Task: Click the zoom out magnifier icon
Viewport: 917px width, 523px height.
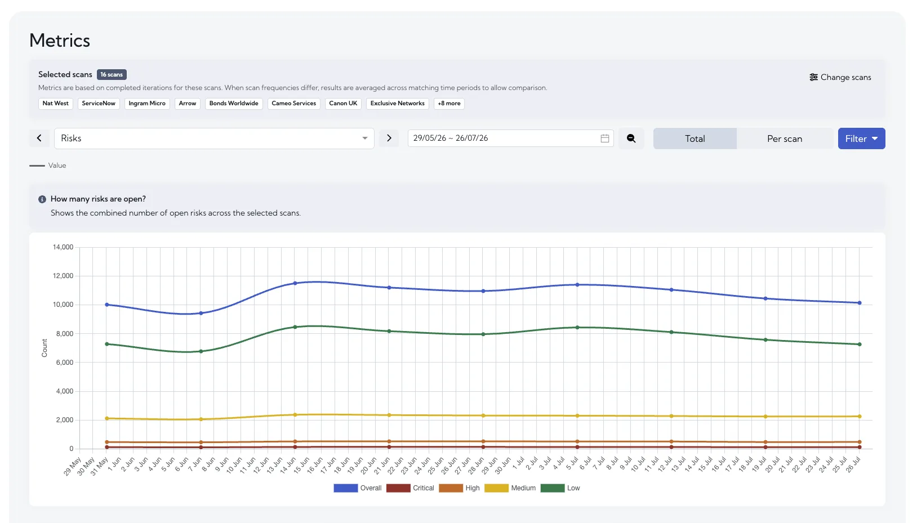Action: coord(631,138)
